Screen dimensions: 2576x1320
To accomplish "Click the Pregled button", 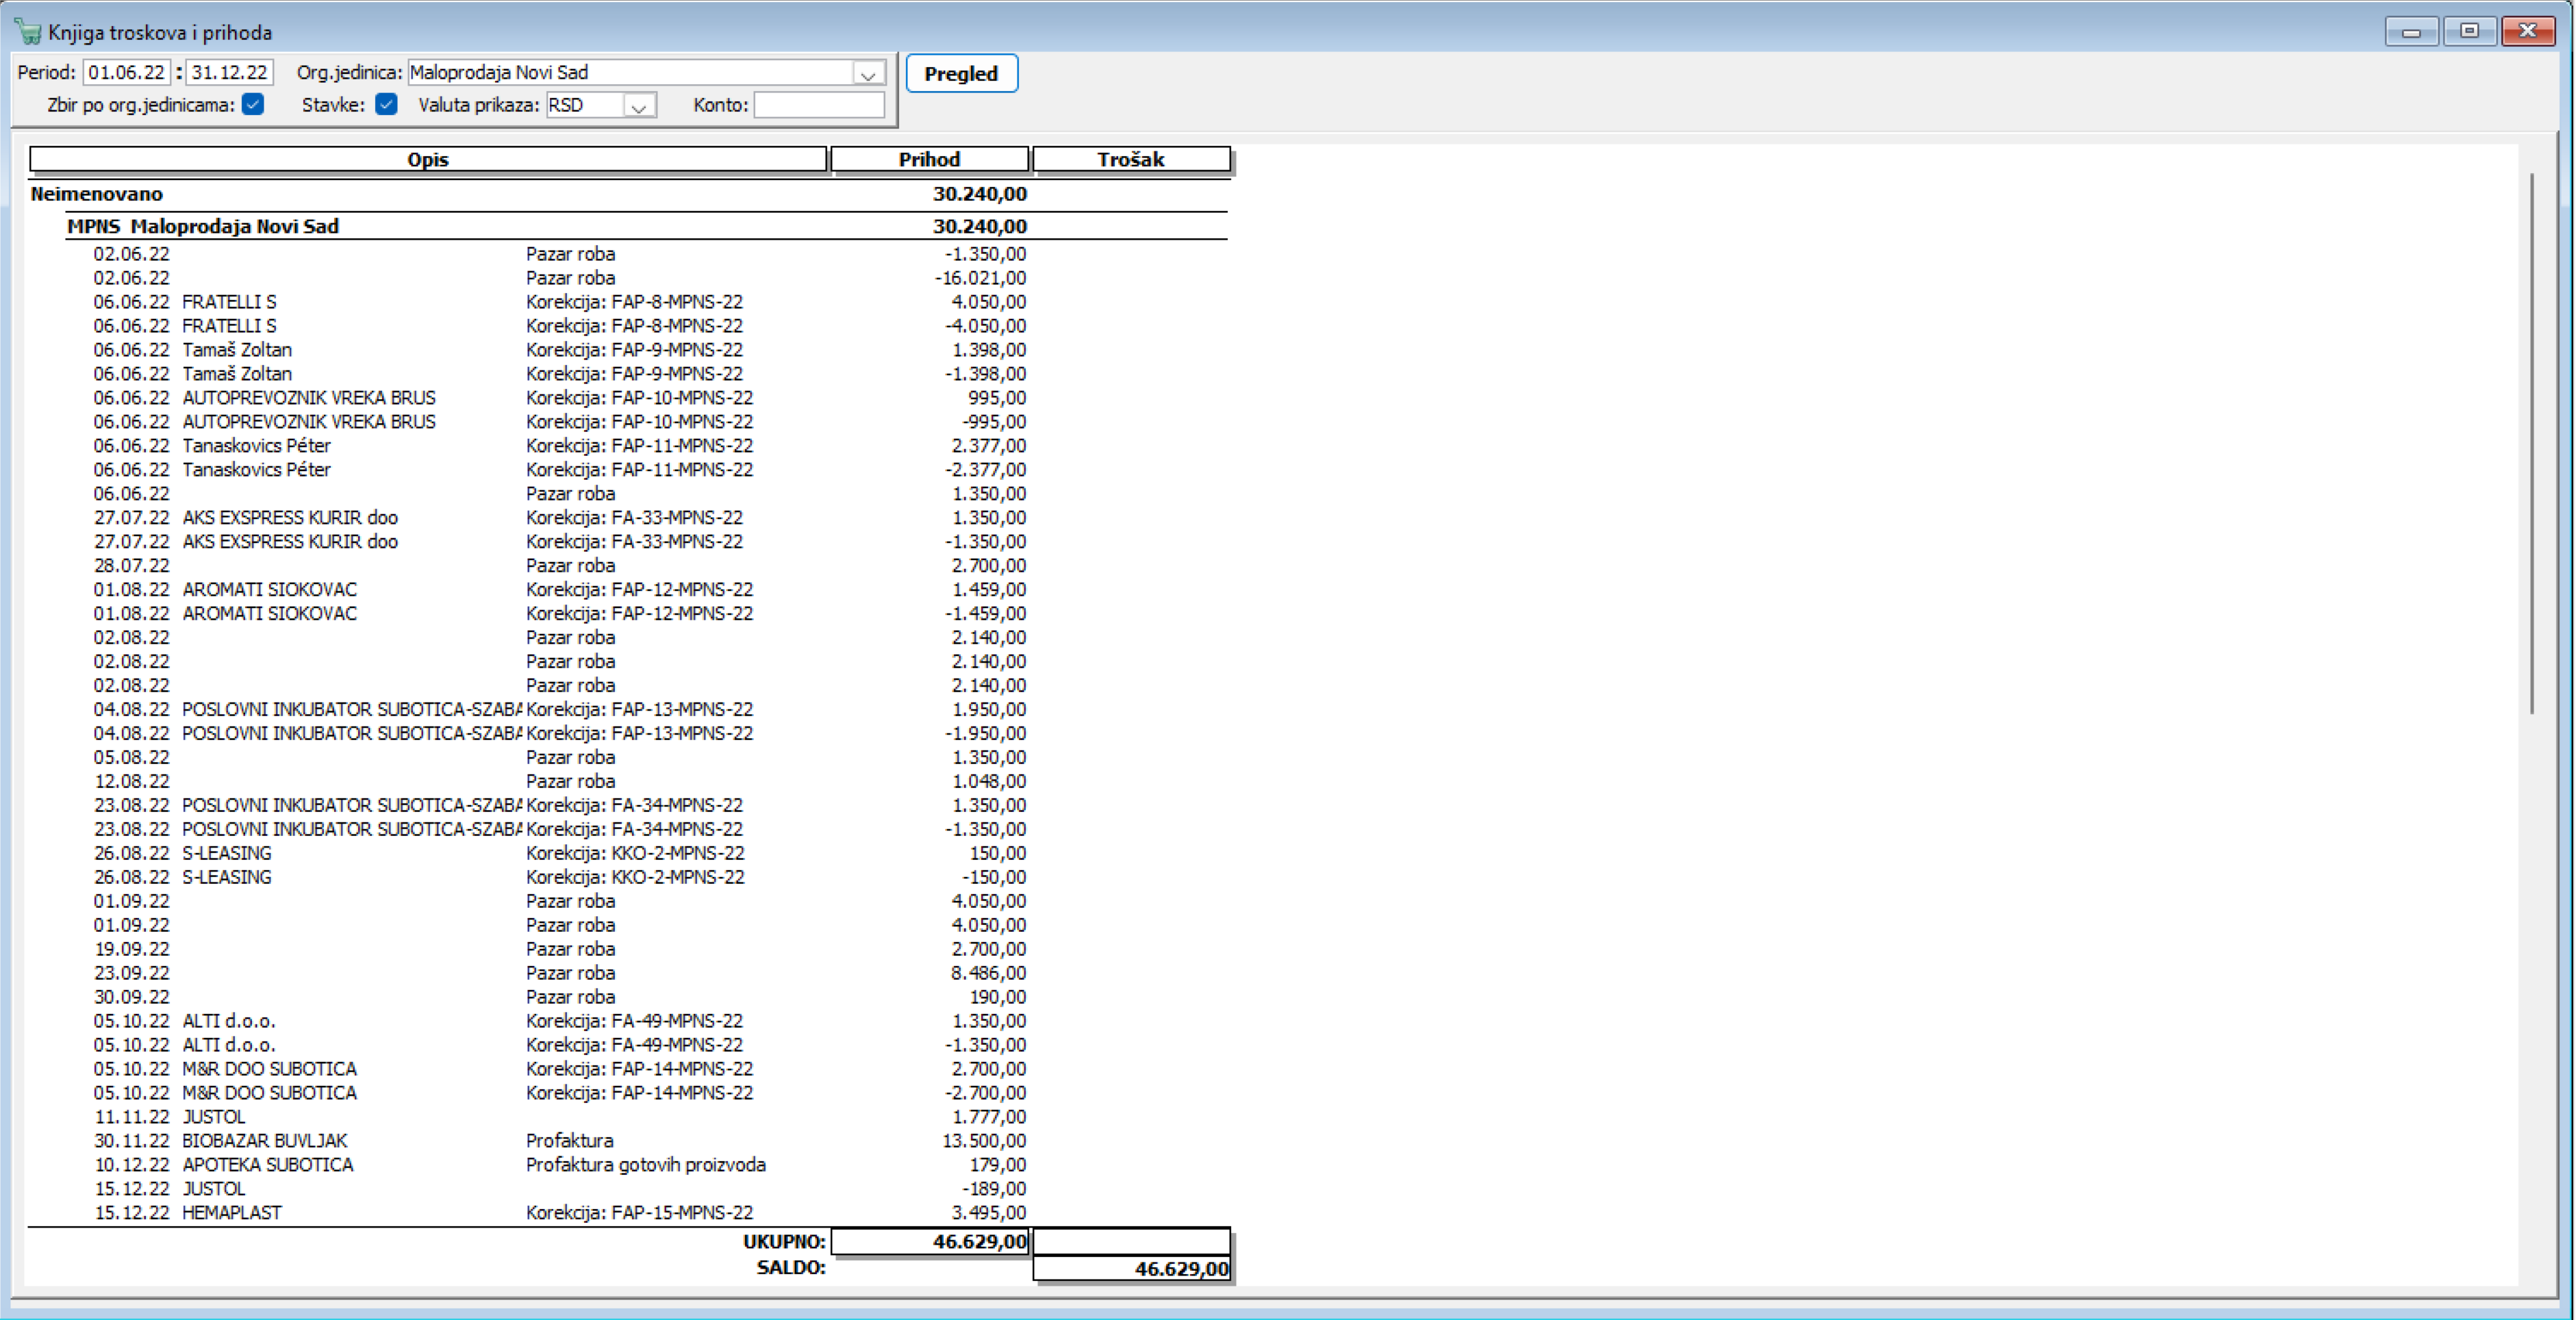I will tap(960, 74).
